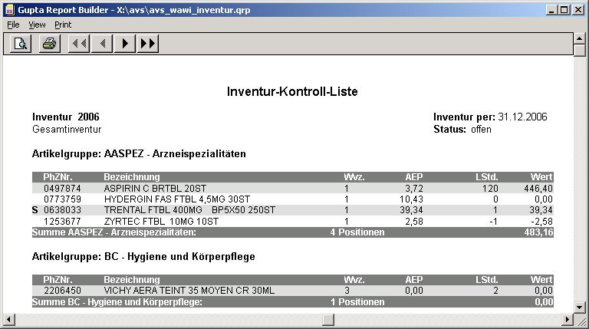Screen dimensions: 589x329
Task: Close the Report Builder window
Action: click(x=578, y=10)
